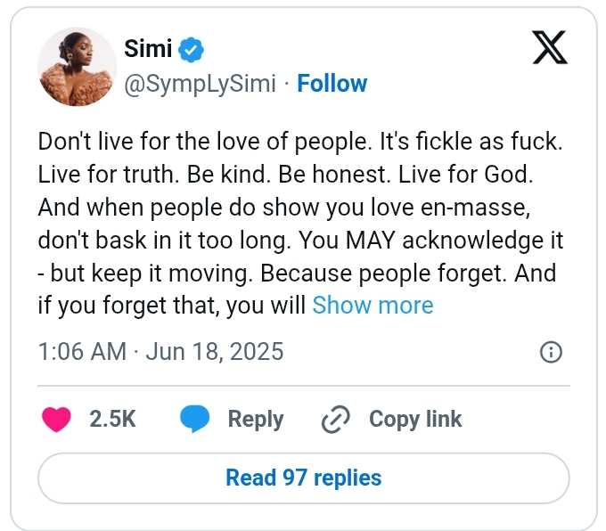
Task: Open the 1:06 AM timestamp link
Action: (x=82, y=352)
